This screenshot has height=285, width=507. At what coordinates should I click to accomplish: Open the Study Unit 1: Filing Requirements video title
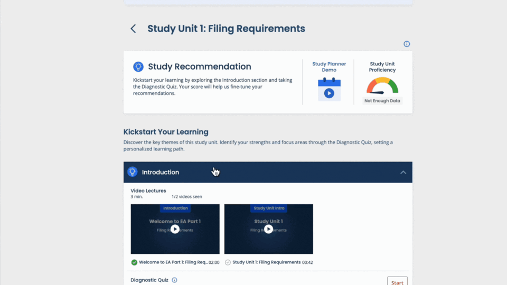(x=266, y=262)
